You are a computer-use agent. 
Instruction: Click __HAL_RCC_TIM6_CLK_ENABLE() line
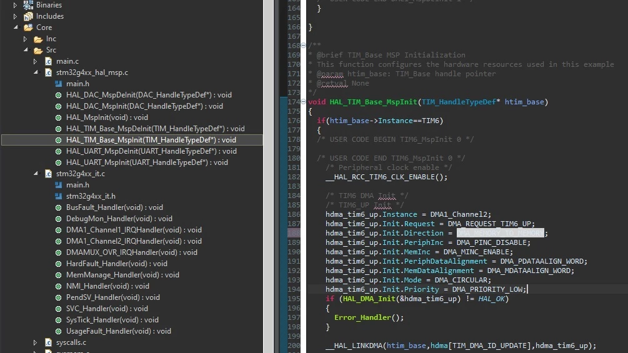(387, 177)
